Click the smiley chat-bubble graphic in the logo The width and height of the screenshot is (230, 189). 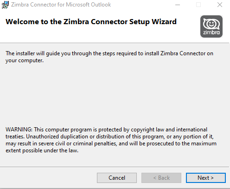coord(211,24)
